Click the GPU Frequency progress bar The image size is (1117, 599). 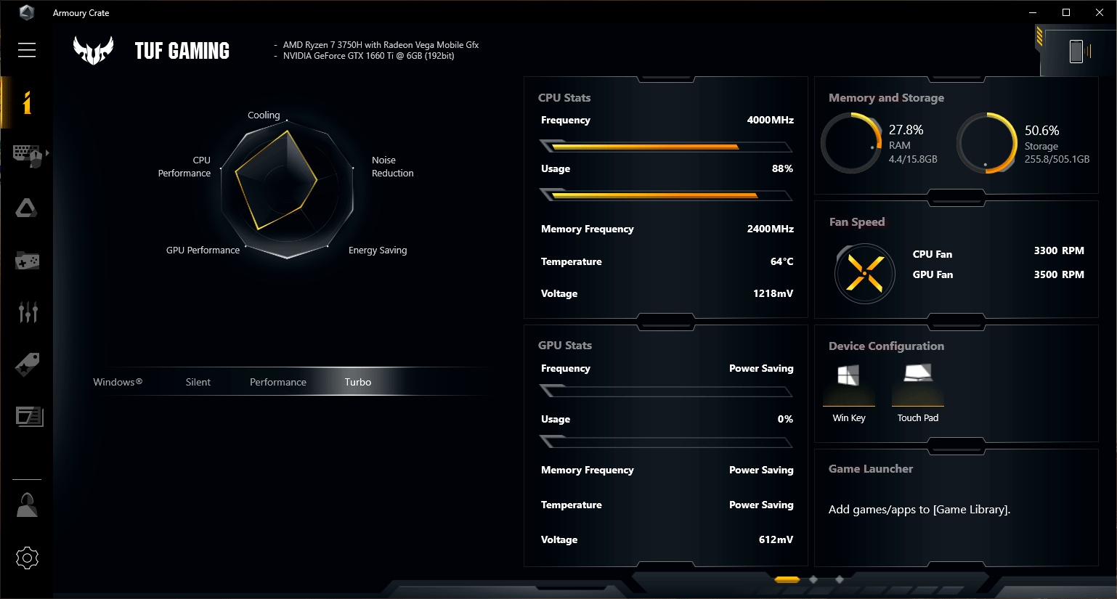666,391
